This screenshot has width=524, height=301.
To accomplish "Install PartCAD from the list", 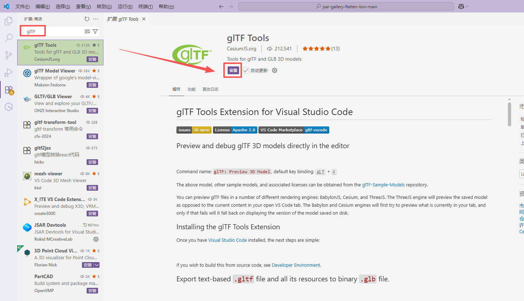I will (x=92, y=291).
